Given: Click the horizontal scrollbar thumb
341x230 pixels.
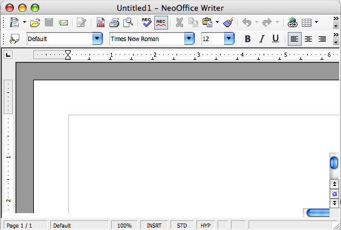Looking at the screenshot, I should 318,213.
